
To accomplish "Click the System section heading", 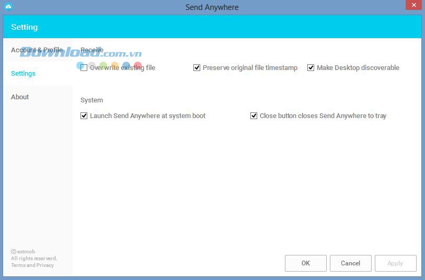I will click(91, 100).
